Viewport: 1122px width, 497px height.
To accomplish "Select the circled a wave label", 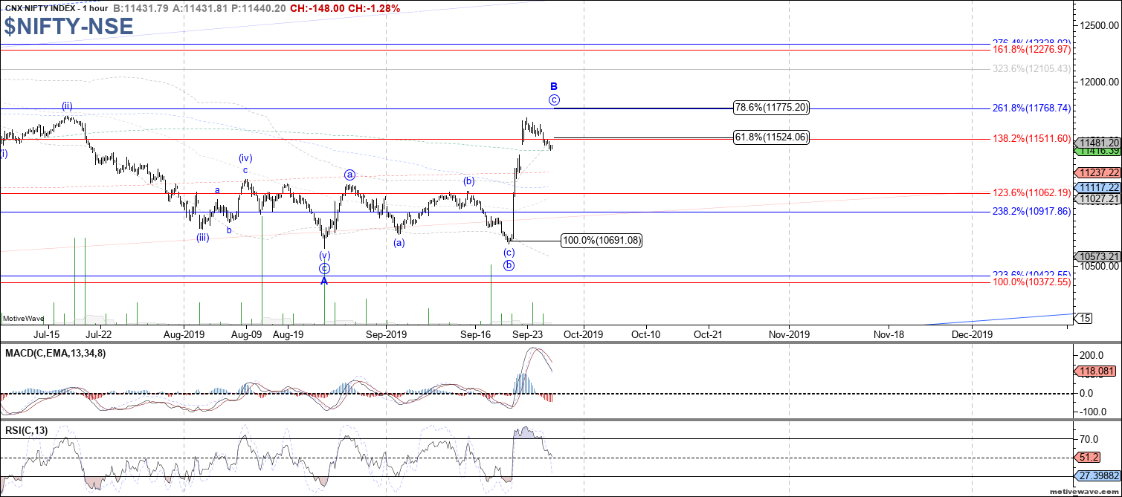I will tap(349, 175).
